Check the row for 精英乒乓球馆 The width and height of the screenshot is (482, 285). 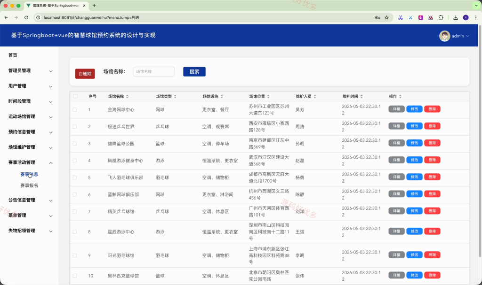(75, 211)
